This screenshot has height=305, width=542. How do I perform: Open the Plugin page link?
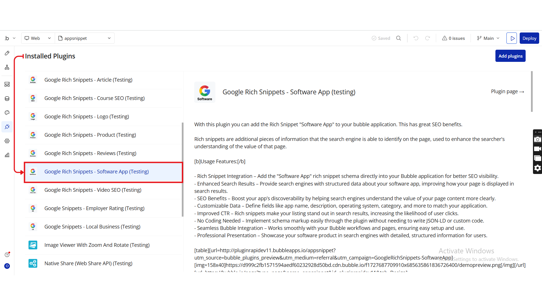click(507, 91)
